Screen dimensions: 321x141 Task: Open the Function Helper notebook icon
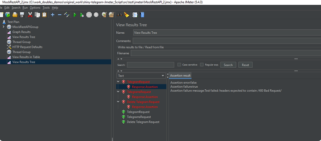coord(135,15)
